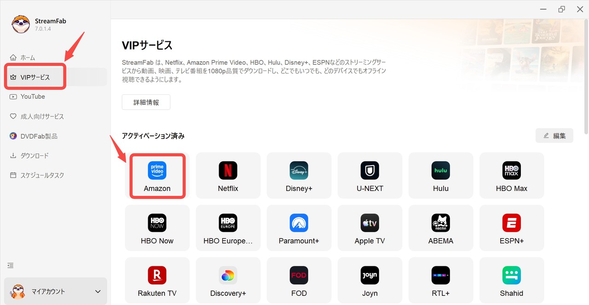Open the U-NEXT service tile
The height and width of the screenshot is (305, 589).
click(370, 175)
